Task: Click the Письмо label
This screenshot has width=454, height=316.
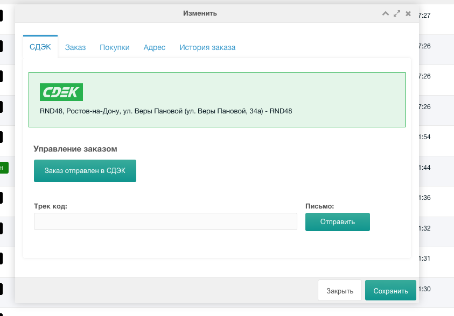Action: 320,206
